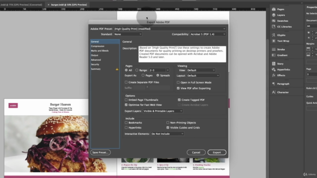
Task: Open the Paragraph panel icon
Action: click(x=274, y=84)
